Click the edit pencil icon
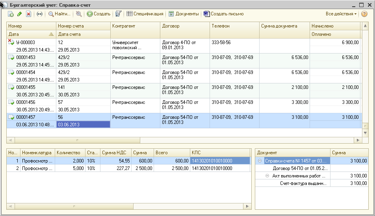The height and width of the screenshot is (216, 375). (x=20, y=14)
